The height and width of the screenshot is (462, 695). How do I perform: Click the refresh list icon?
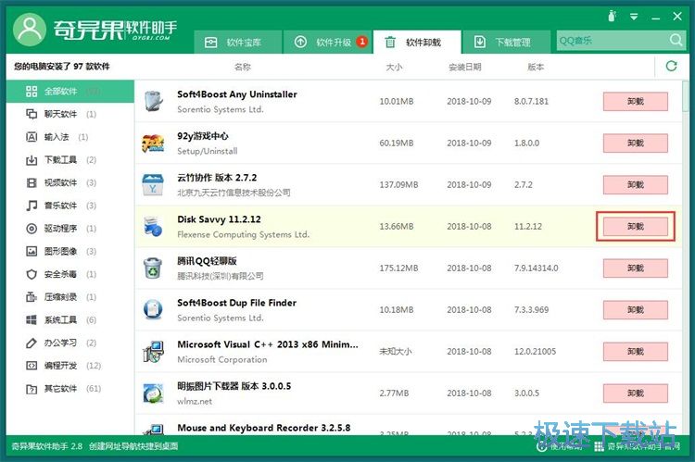point(672,67)
